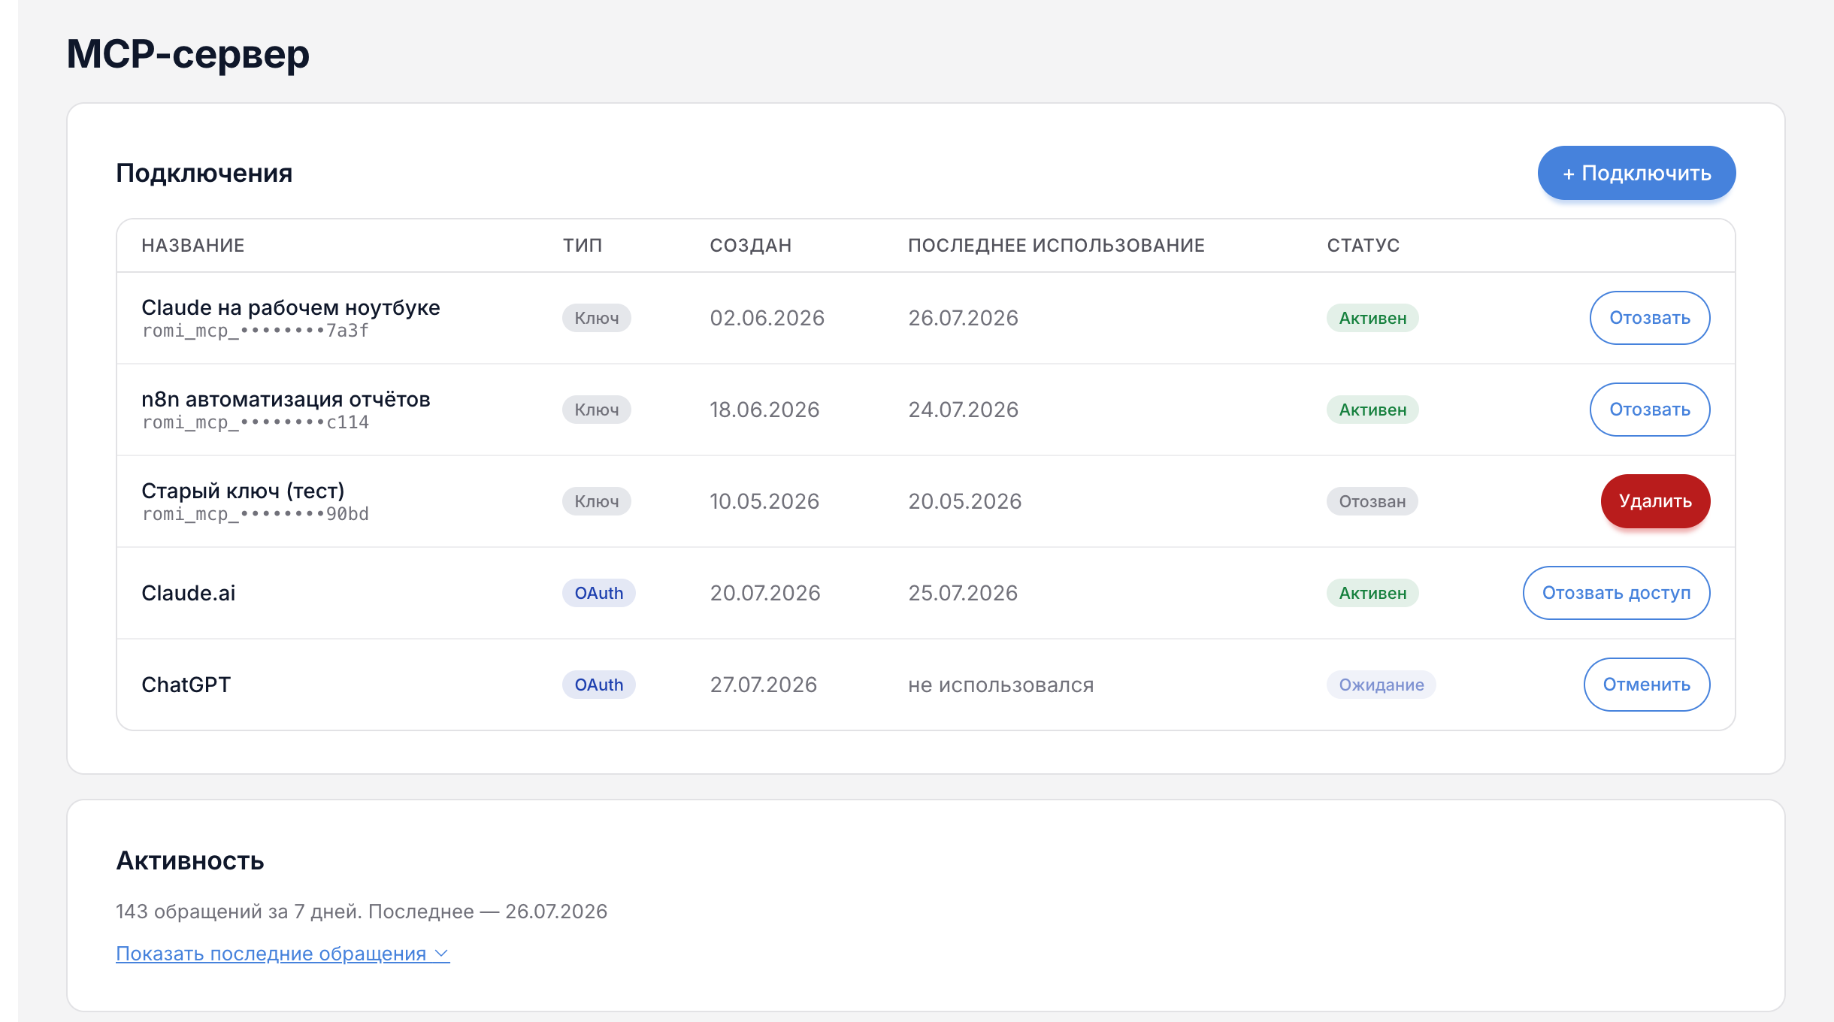Click the Название column header

coord(193,246)
